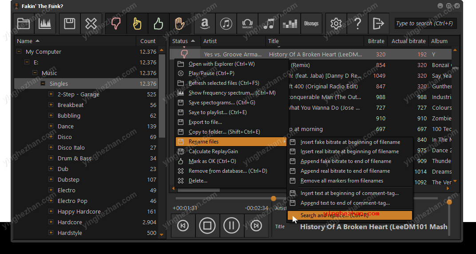Sort tree by Name column header

75,41
